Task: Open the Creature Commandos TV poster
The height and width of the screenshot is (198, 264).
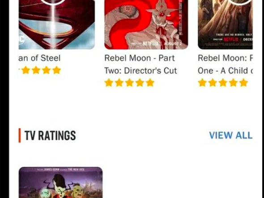Action: (60, 182)
